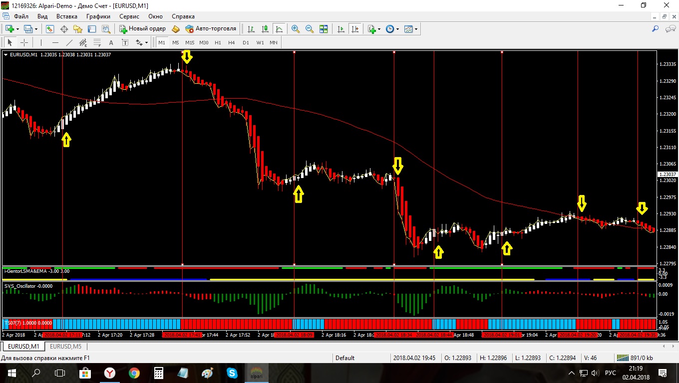Switch chart to line chart mode

click(279, 29)
